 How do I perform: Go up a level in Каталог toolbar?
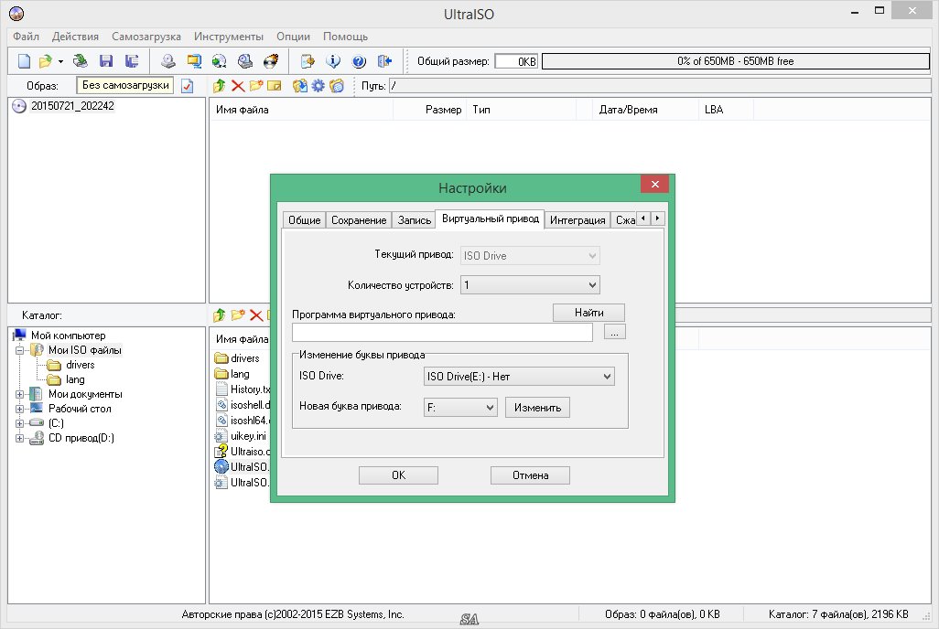click(219, 314)
